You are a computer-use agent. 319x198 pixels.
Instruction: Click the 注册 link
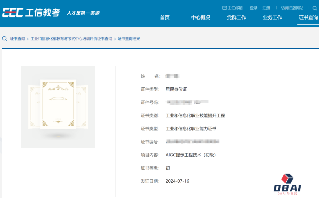[266, 8]
